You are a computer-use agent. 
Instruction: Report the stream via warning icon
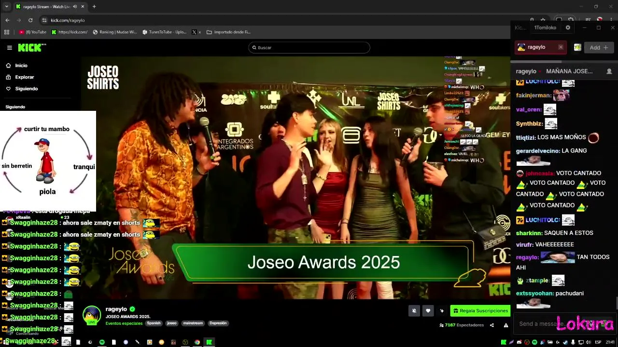click(506, 325)
